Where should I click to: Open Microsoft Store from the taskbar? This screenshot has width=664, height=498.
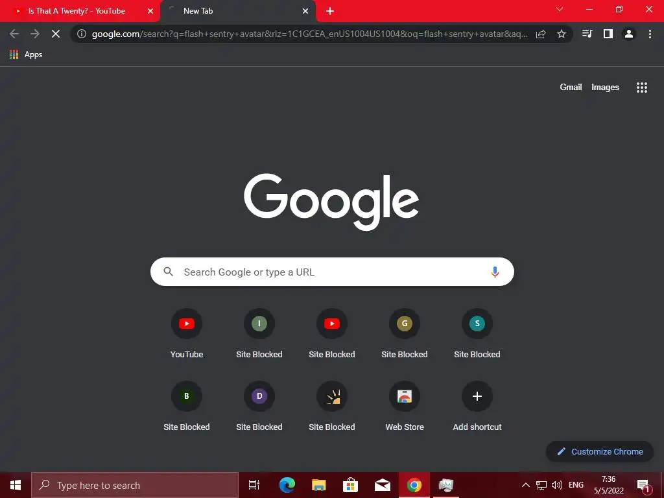coord(350,485)
